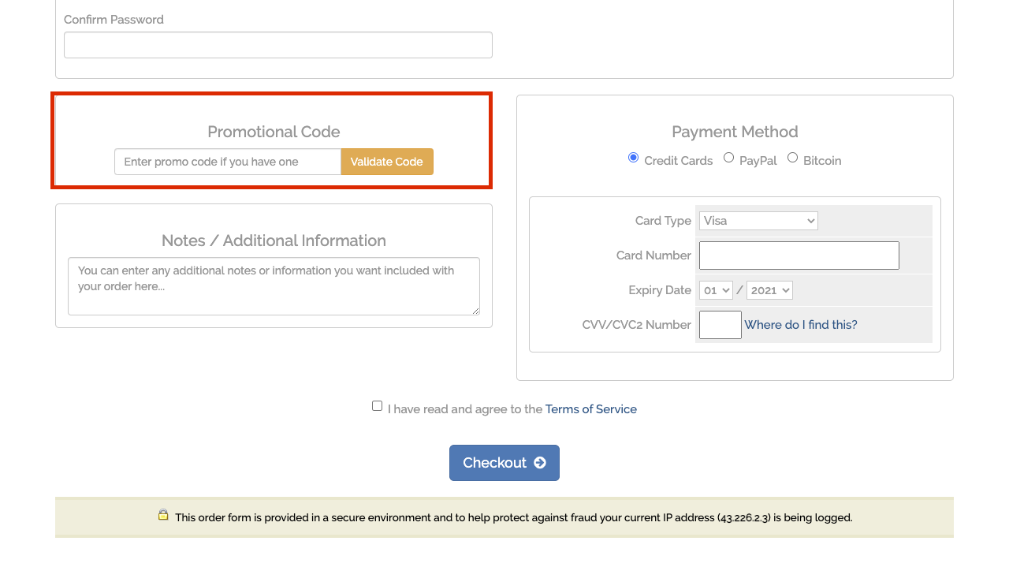Click the yellow padlock security icon

coord(163,515)
